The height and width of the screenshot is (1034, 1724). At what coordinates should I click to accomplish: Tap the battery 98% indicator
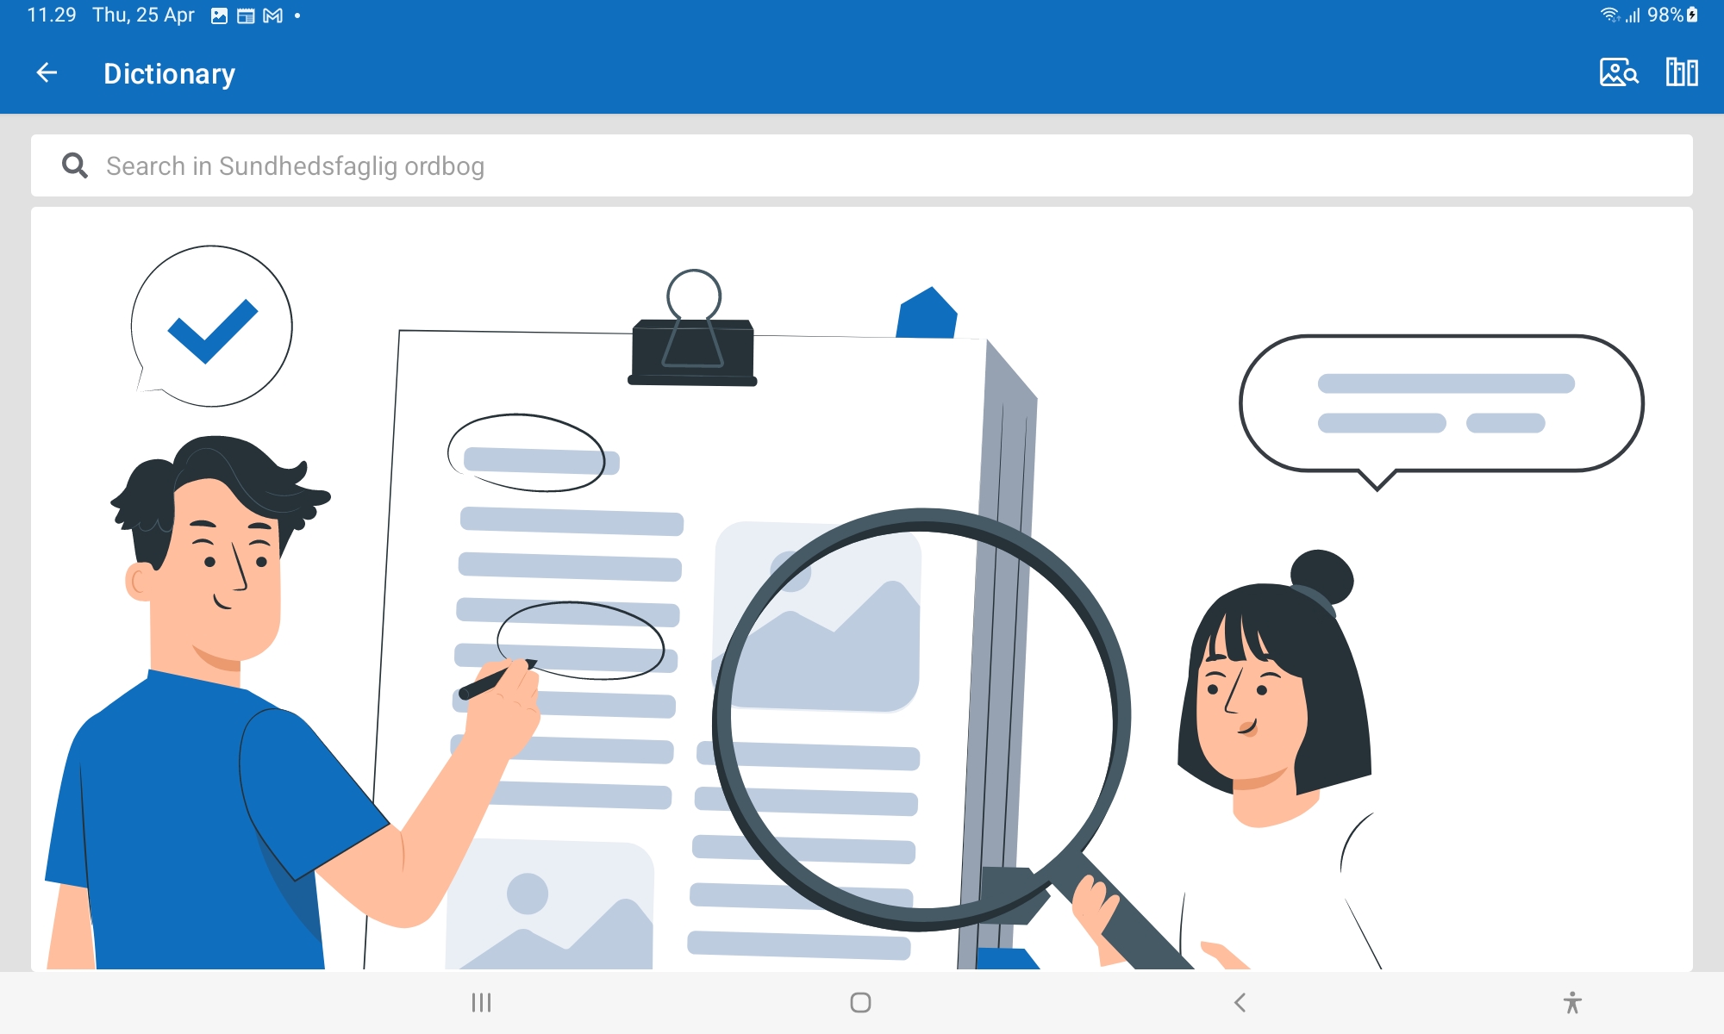pos(1672,15)
